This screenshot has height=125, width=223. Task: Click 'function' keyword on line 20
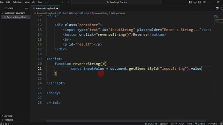pyautogui.click(x=63, y=64)
